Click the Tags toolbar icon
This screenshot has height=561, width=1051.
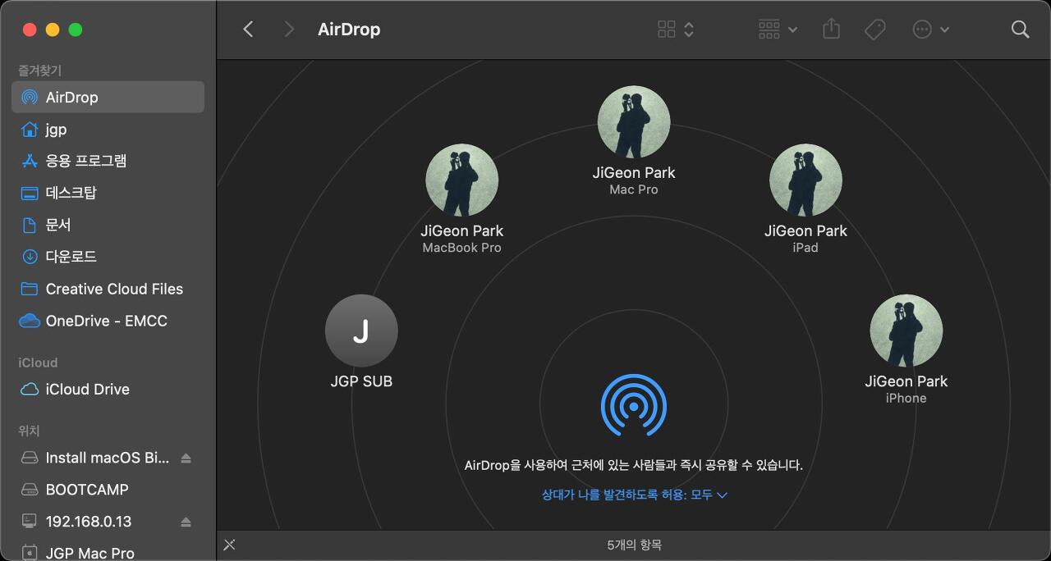875,30
